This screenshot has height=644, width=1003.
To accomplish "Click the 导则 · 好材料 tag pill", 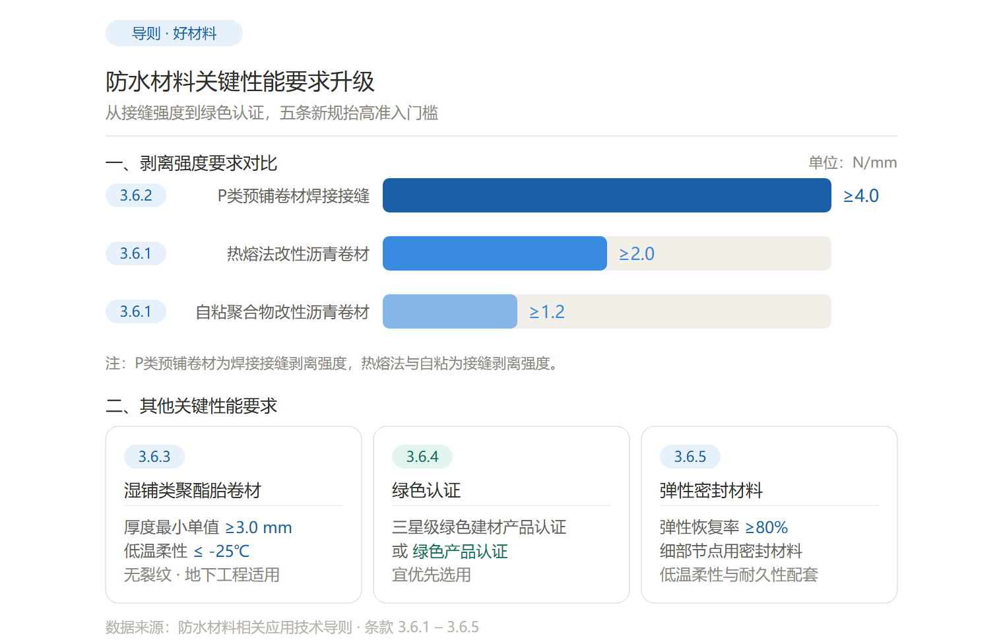I will [x=174, y=33].
